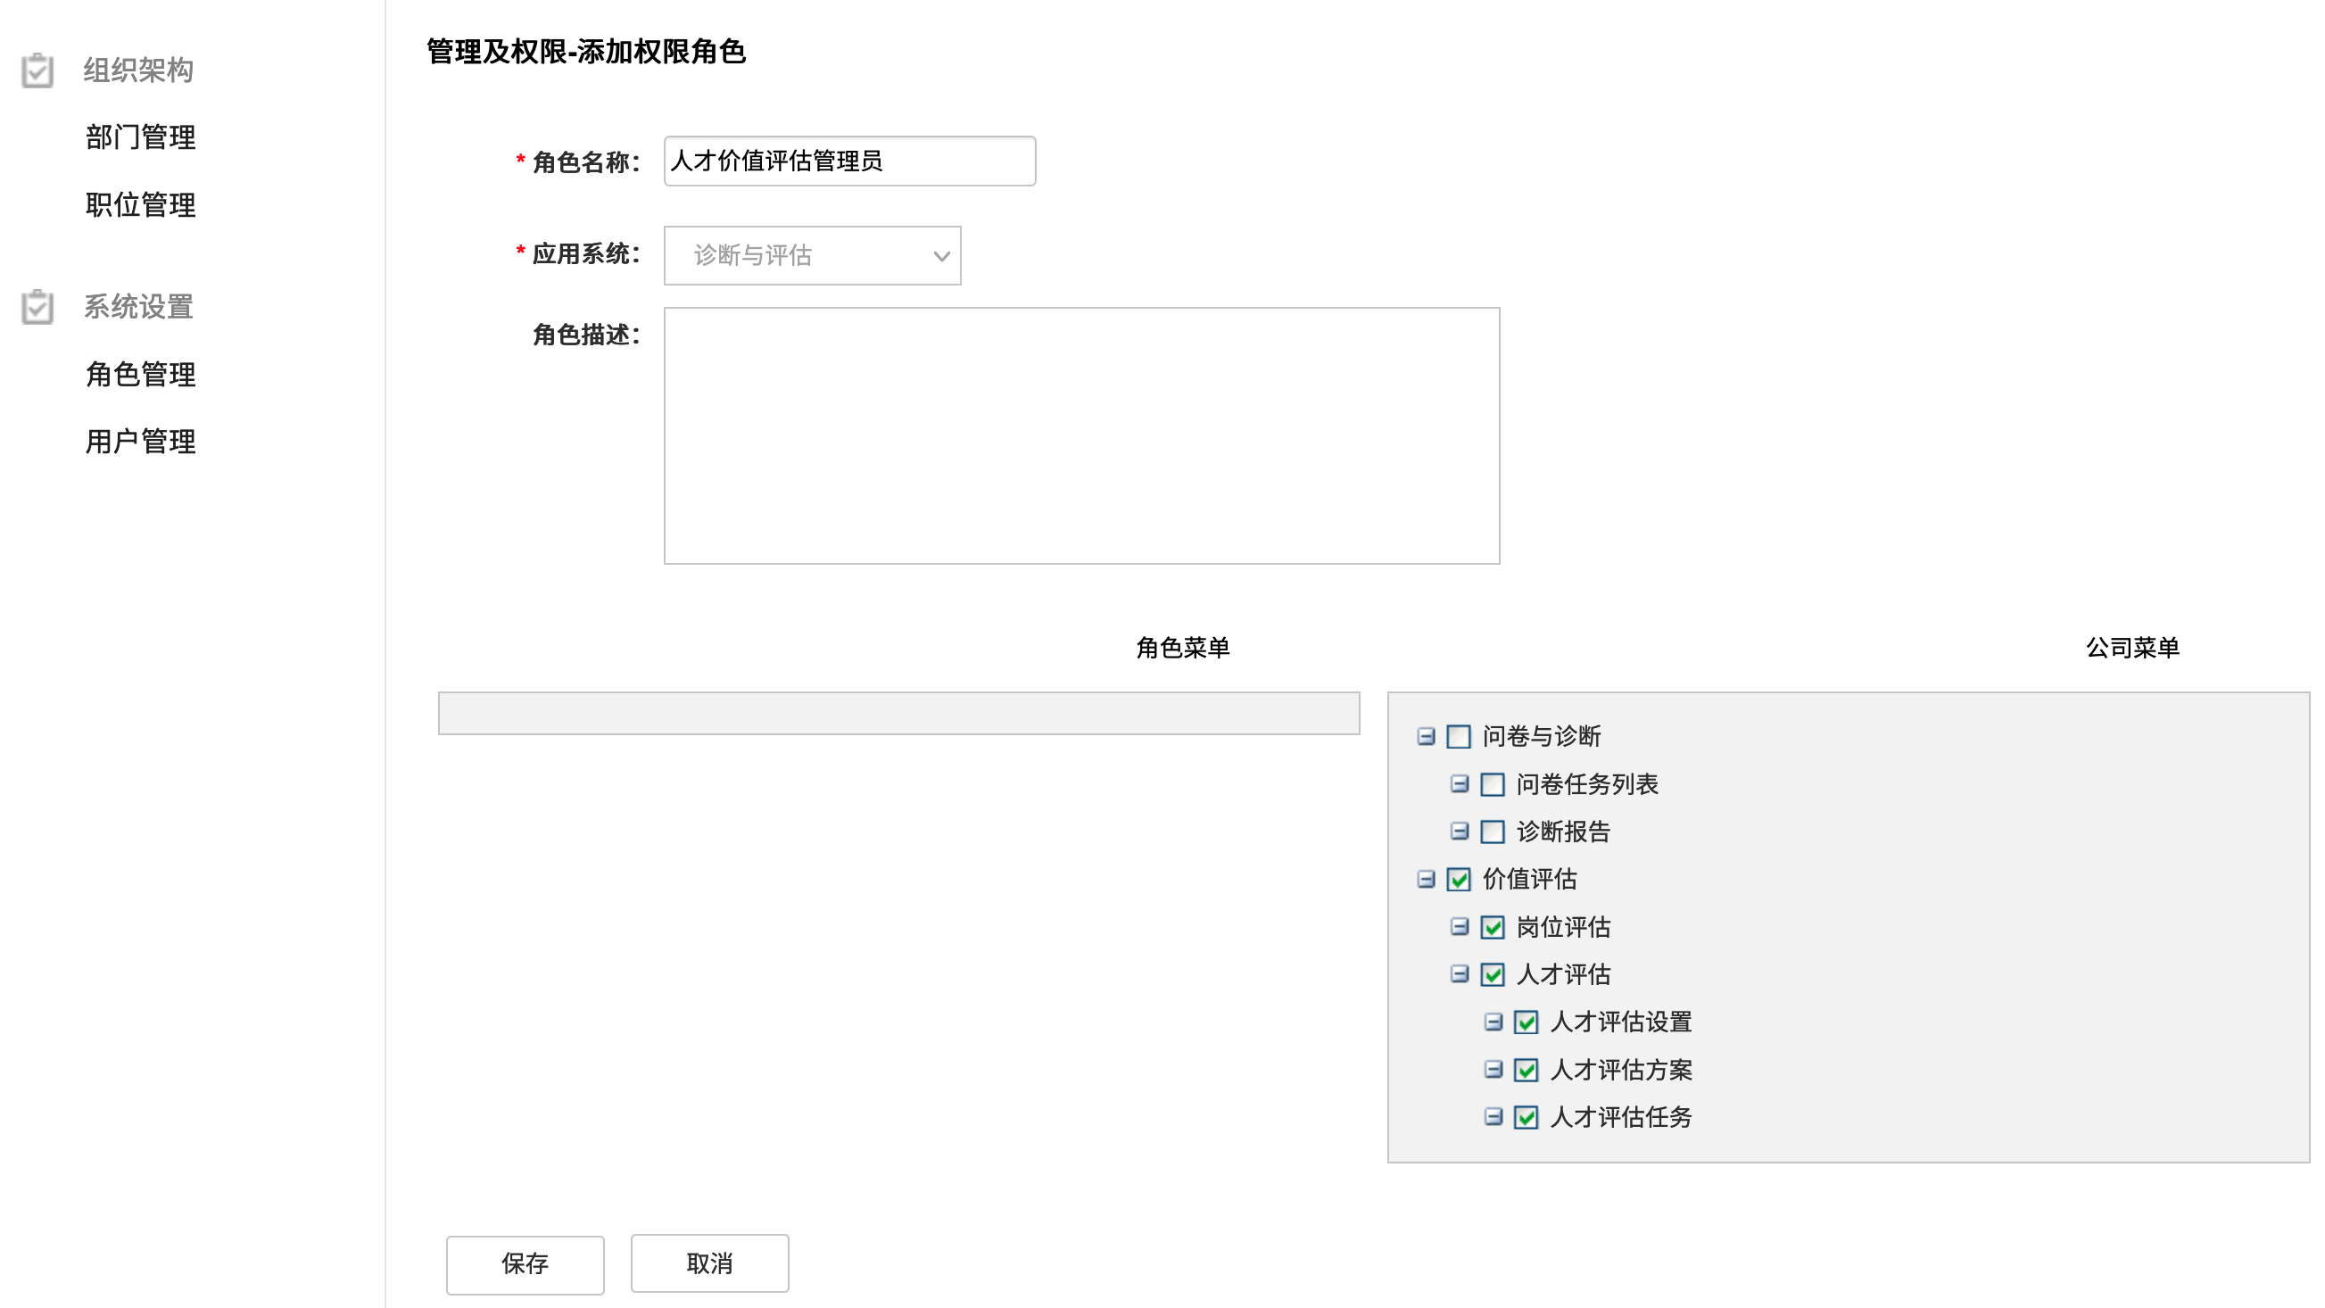This screenshot has height=1308, width=2325.
Task: Open 部门管理 in the sidebar
Action: click(x=141, y=137)
